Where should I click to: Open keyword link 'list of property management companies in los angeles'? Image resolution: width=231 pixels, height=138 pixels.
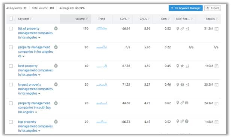tap(35, 33)
